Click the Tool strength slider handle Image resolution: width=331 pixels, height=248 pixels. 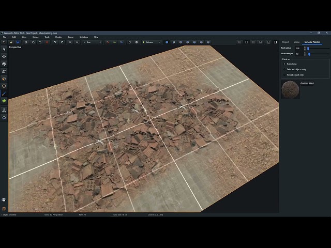pos(309,54)
